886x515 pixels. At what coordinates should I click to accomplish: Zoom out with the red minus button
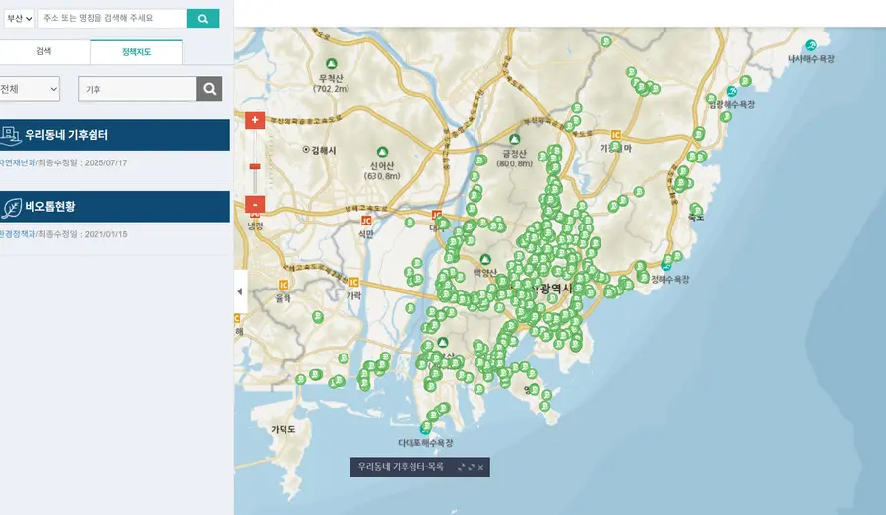tap(255, 204)
